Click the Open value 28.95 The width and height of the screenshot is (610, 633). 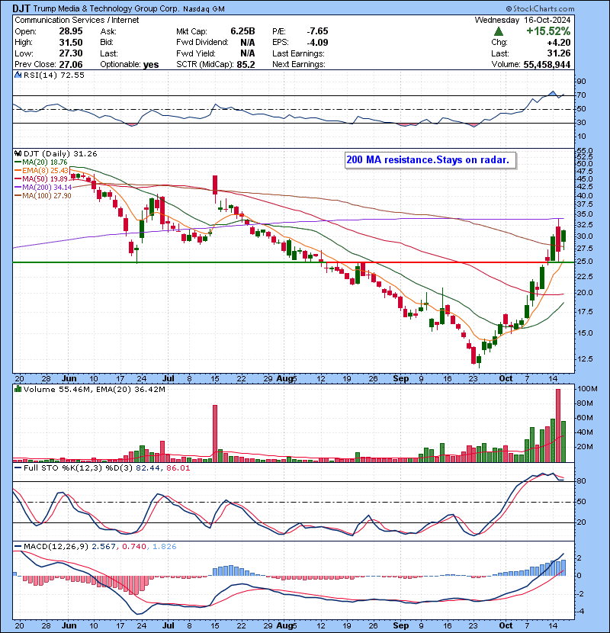71,31
